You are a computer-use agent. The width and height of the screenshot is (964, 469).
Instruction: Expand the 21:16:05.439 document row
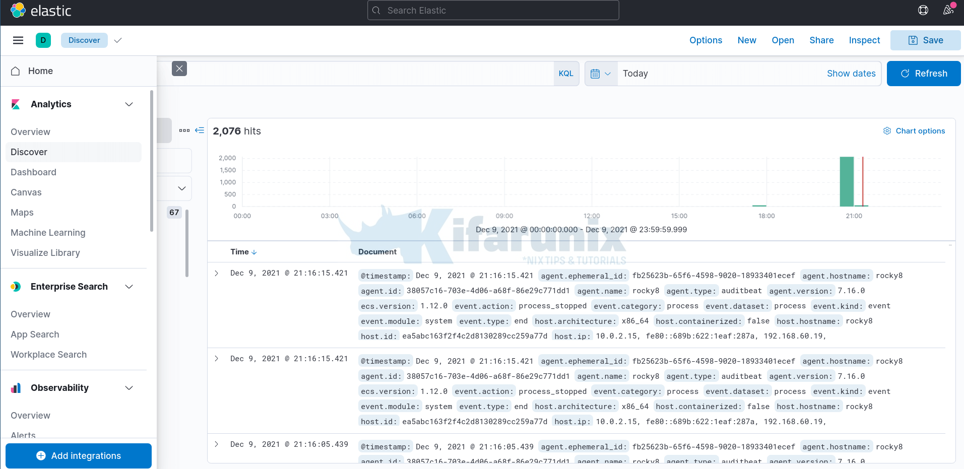216,444
